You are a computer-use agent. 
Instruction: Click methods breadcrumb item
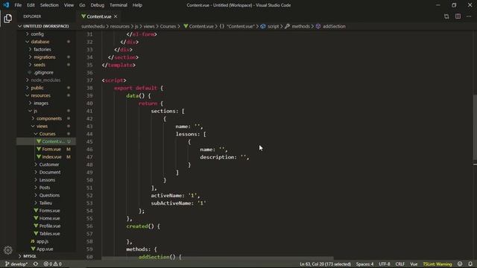tap(300, 27)
